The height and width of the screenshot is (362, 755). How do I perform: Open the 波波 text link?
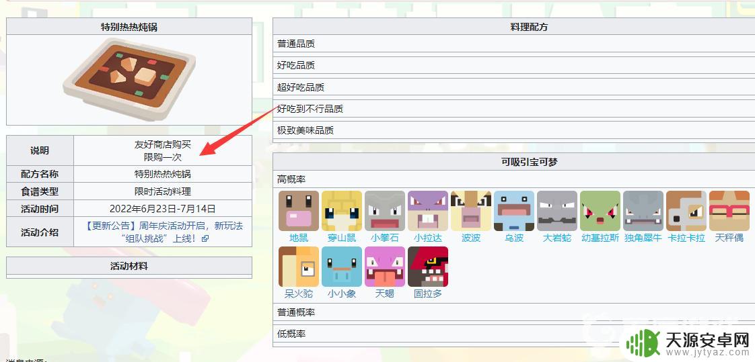click(471, 238)
